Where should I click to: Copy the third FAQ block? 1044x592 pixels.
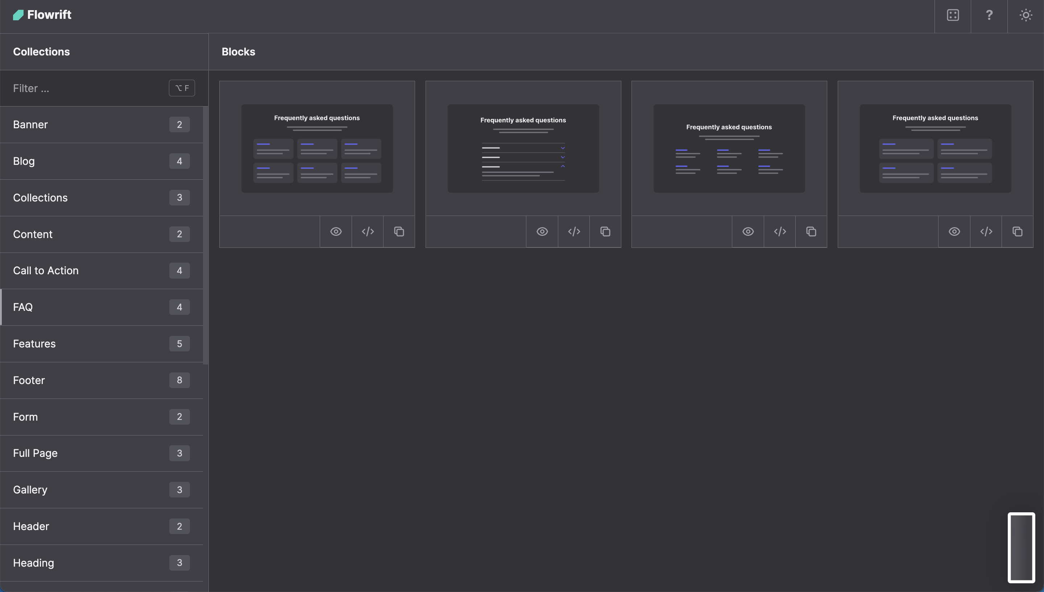click(x=811, y=232)
